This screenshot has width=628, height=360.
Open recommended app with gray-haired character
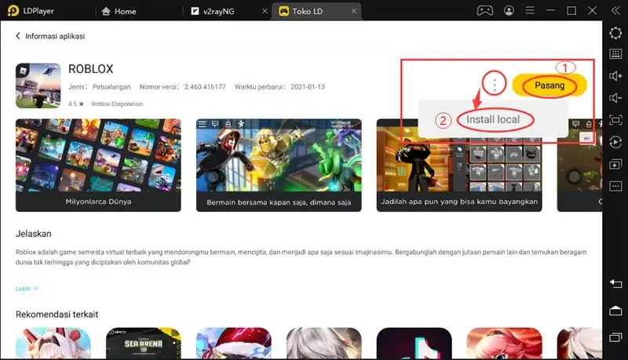[x=323, y=344]
